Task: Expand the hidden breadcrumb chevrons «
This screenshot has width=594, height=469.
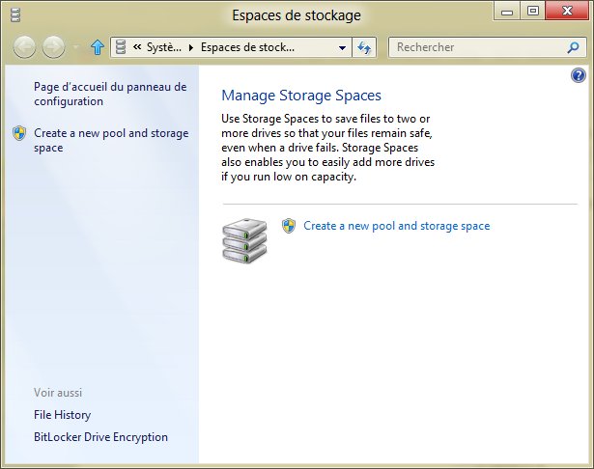Action: pyautogui.click(x=139, y=46)
